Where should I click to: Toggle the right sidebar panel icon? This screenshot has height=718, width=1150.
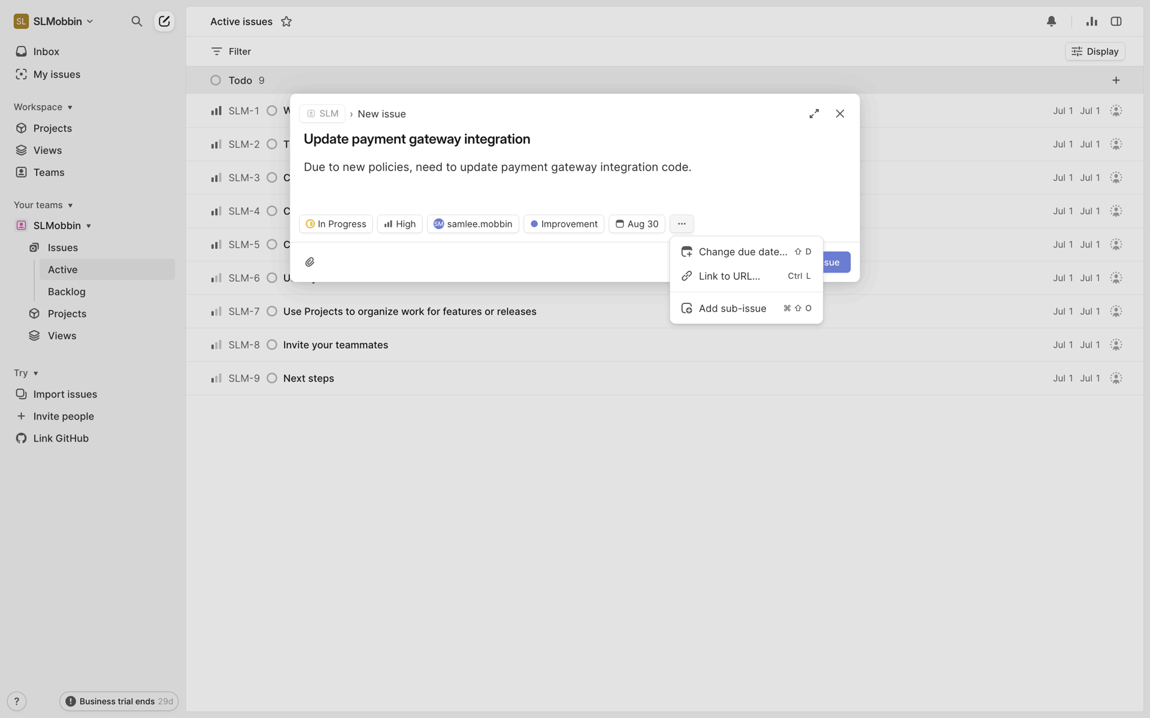(1116, 21)
